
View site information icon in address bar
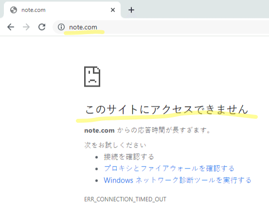(61, 27)
